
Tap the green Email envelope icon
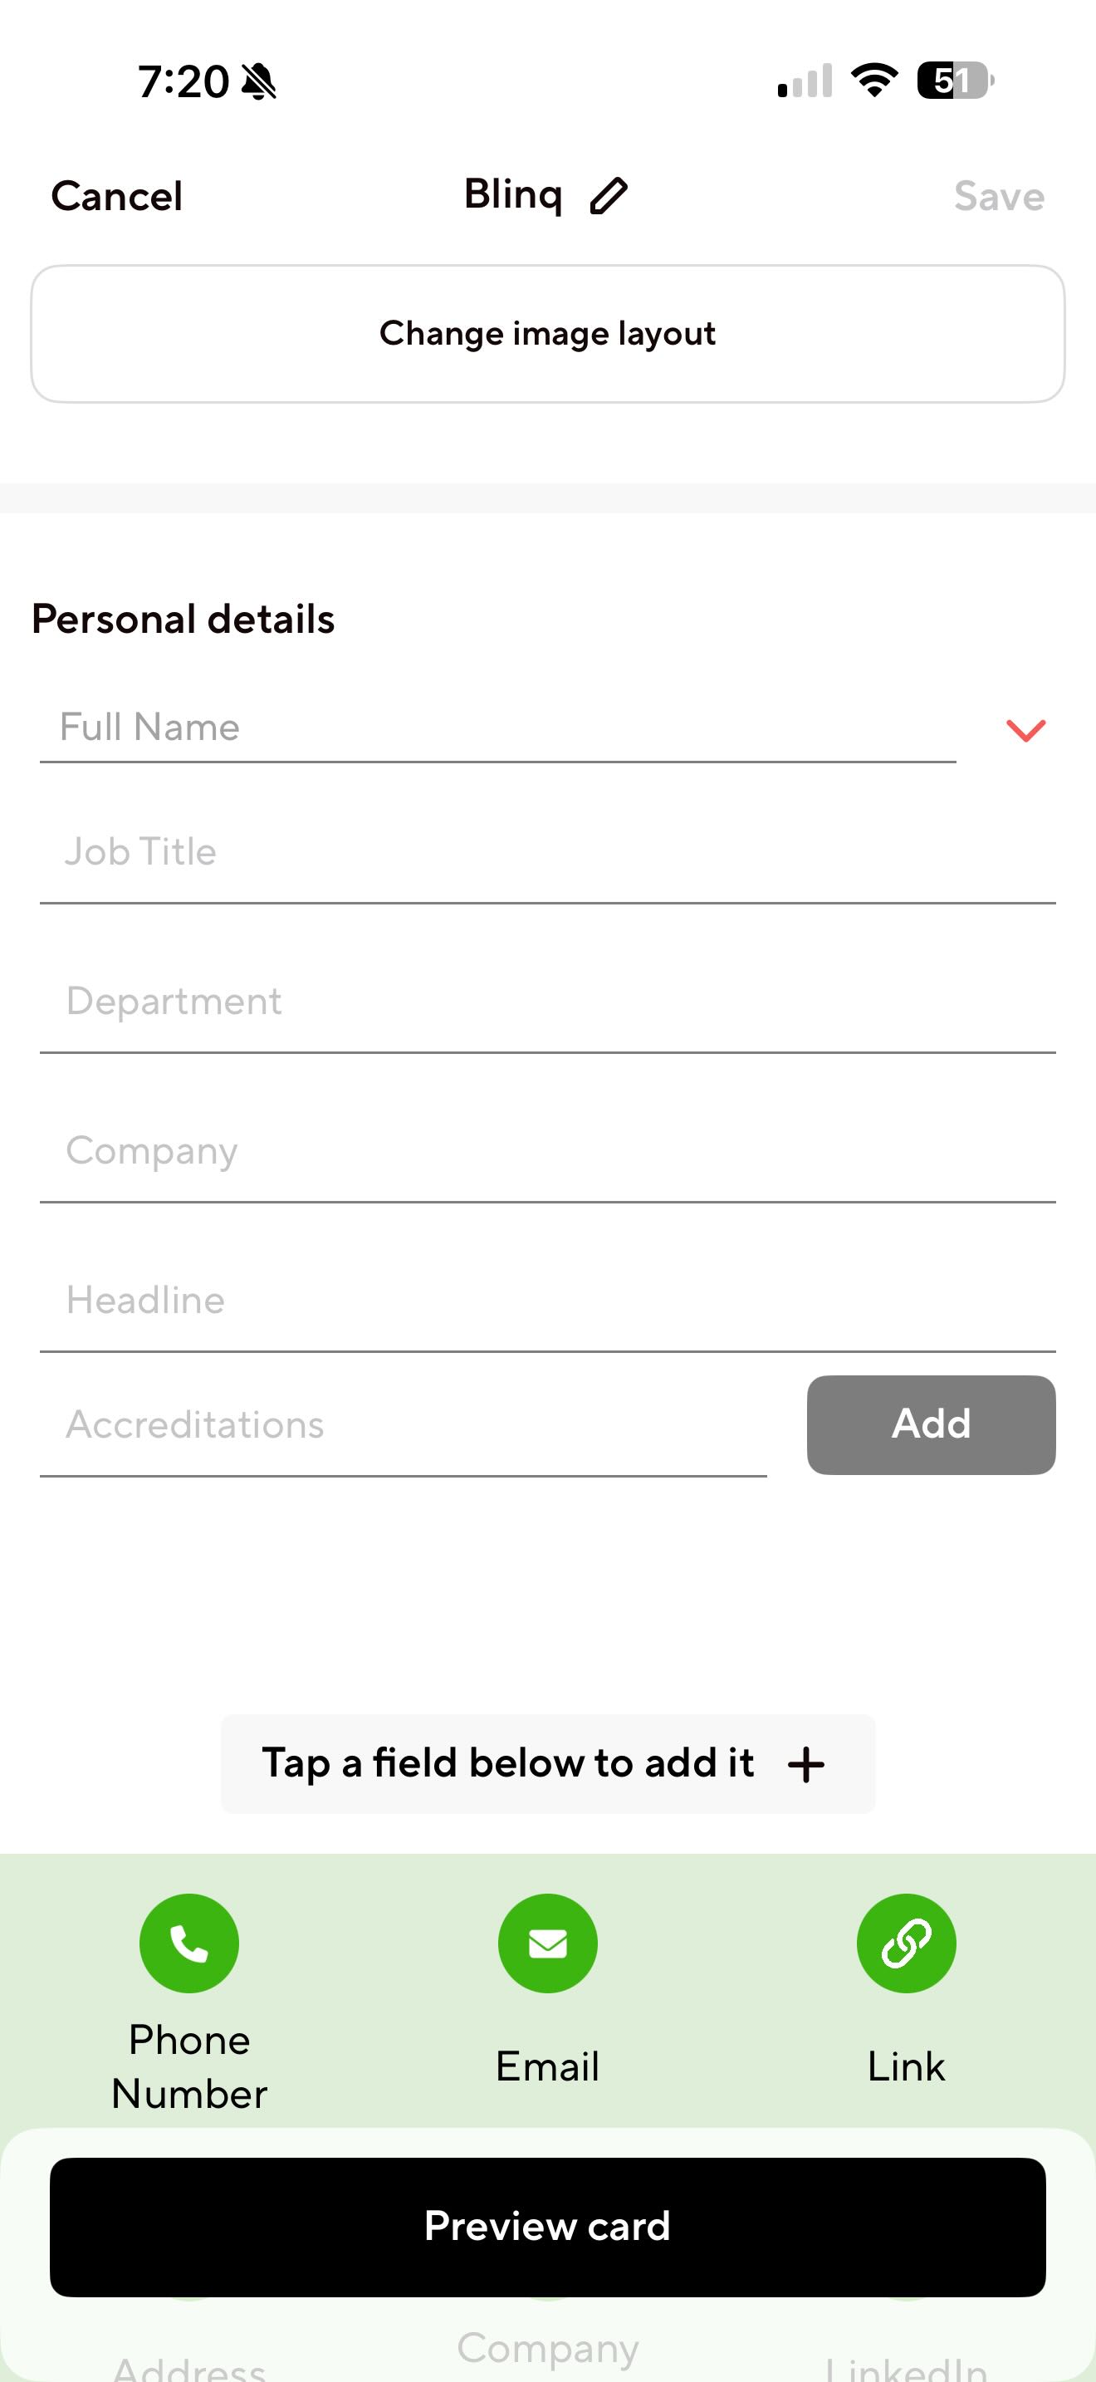point(548,1943)
